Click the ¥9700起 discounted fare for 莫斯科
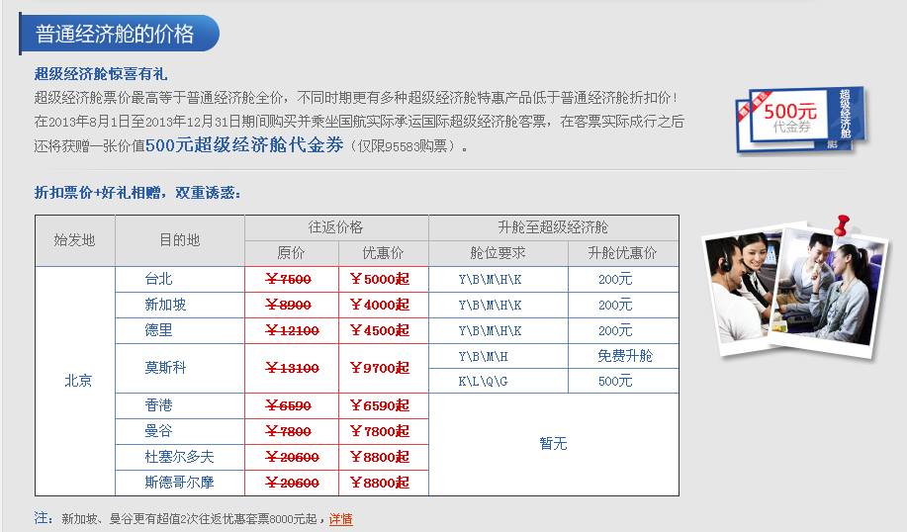Viewport: 907px width, 532px height. pos(380,368)
